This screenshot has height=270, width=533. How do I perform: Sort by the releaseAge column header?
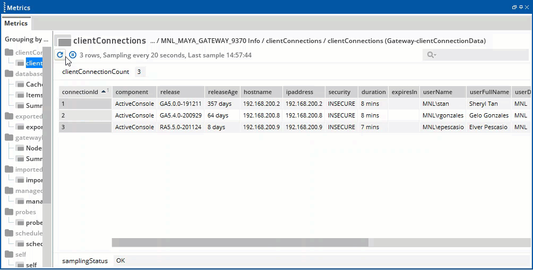click(222, 92)
